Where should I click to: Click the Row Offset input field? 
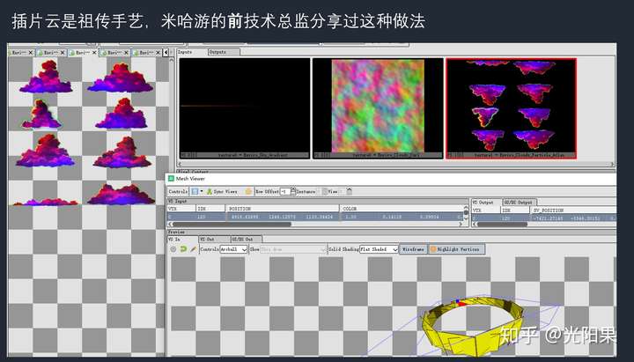point(285,191)
